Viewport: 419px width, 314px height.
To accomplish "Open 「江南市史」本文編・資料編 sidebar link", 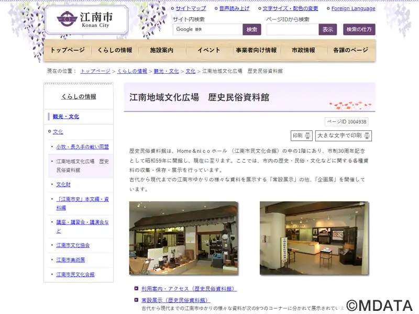I will coord(83,204).
